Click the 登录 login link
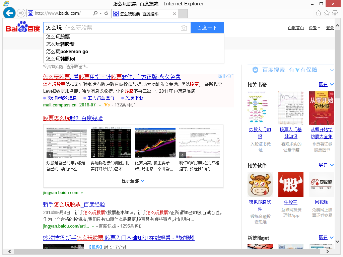343x257 pixels. [330, 28]
